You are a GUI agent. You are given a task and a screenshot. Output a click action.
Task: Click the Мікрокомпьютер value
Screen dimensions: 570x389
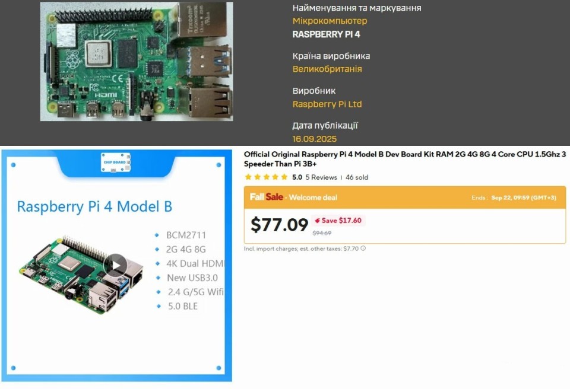(x=330, y=21)
